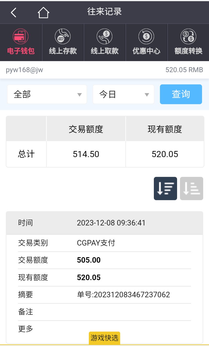Open the 游戏快选 quick game tab
The image size is (209, 347).
click(105, 338)
